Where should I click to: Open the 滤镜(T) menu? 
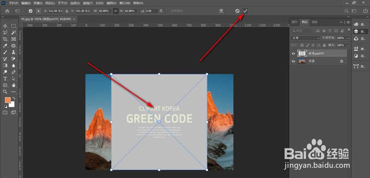87,3
